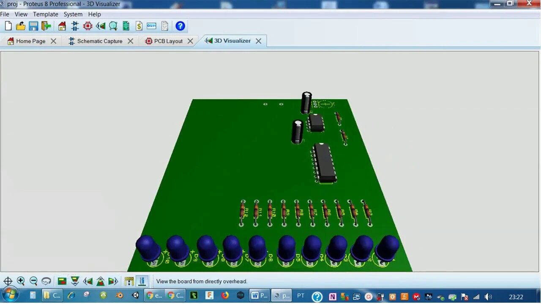Select the front view icon

point(75,281)
